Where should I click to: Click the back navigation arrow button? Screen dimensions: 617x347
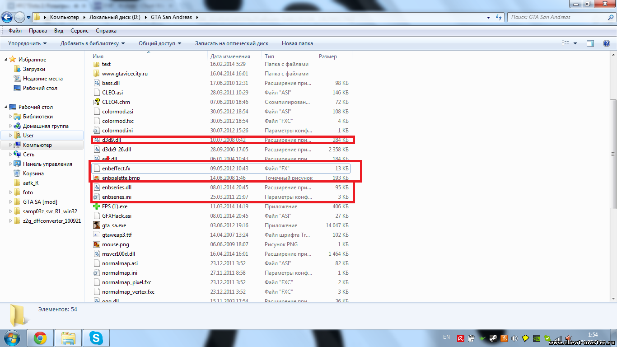pos(7,18)
